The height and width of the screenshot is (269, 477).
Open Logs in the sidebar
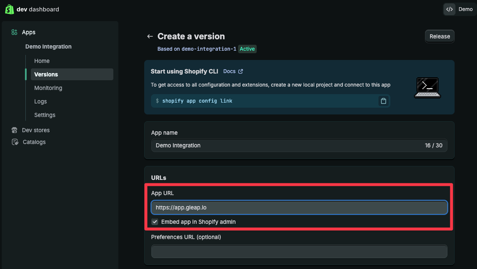tap(41, 101)
